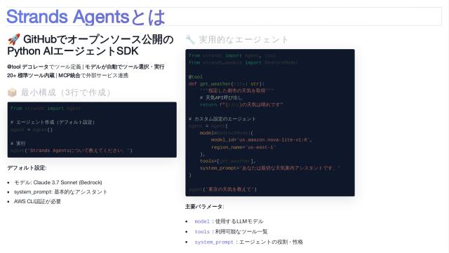Click the comment "# エージェント作成（デフォルト設定）"
This screenshot has height=253, width=449.
tap(53, 122)
